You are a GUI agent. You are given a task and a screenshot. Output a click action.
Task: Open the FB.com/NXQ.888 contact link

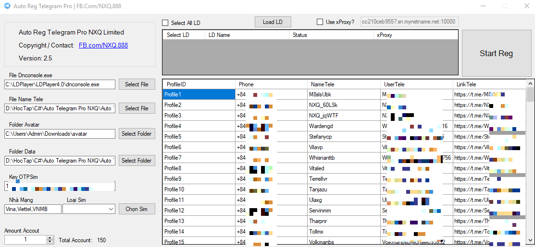[103, 45]
